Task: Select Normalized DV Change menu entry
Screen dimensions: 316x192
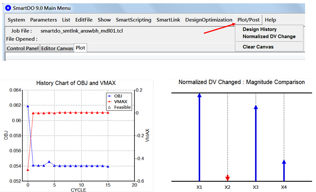Action: click(x=269, y=36)
